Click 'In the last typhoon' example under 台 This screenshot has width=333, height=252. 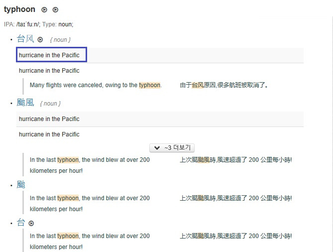point(90,242)
